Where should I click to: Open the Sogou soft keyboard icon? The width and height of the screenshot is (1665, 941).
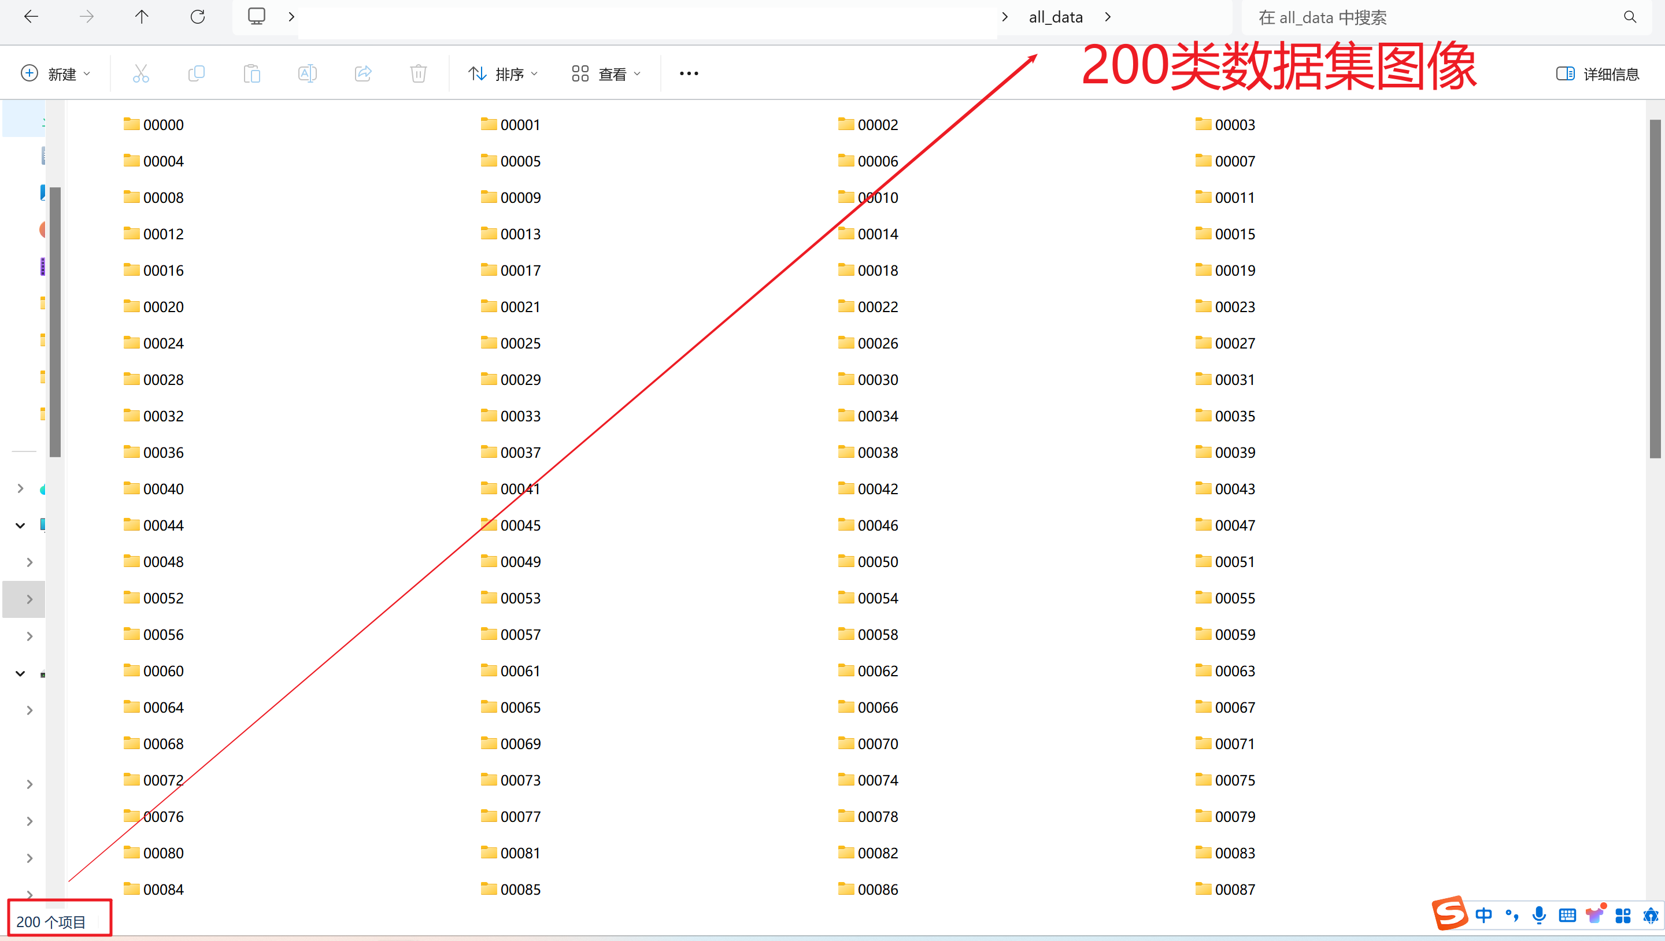click(1566, 915)
